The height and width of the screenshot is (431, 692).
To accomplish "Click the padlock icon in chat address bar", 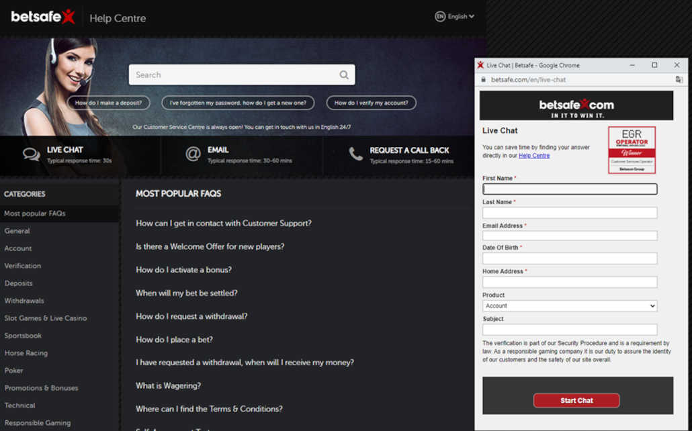I will click(x=483, y=79).
